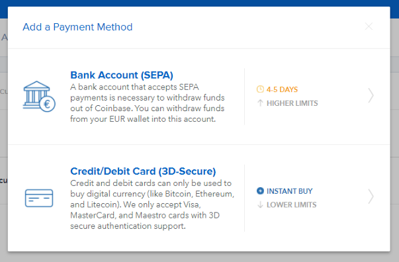Viewport: 399px width, 262px height.
Task: Click the credit card icon
Action: click(39, 198)
